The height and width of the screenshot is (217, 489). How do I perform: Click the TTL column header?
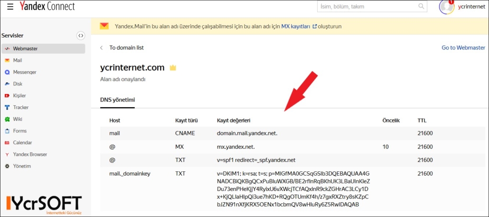[422, 120]
